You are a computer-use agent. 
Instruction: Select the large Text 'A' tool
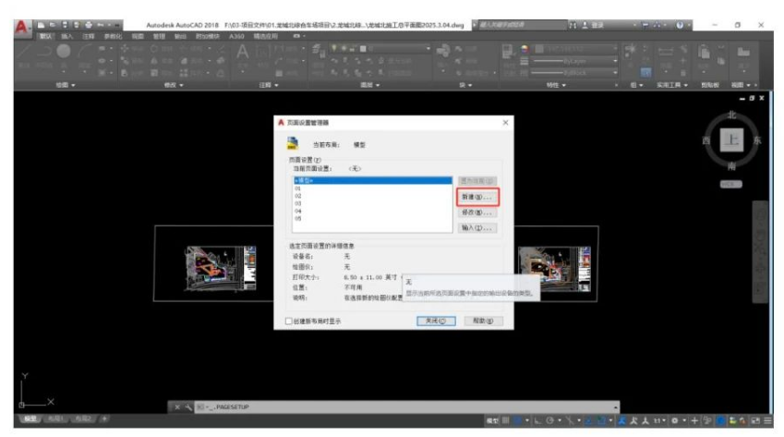[x=243, y=52]
